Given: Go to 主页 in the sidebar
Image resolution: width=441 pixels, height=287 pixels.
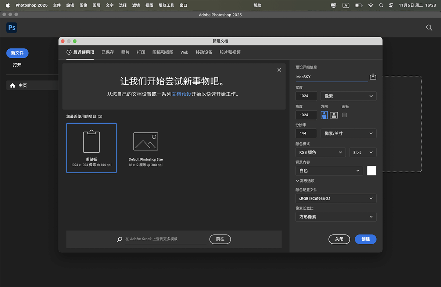Looking at the screenshot, I should [x=32, y=85].
